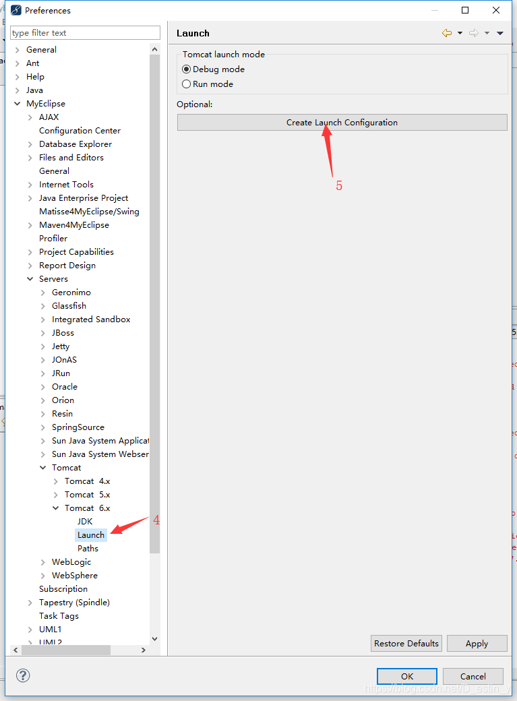Select Oracle server item
The height and width of the screenshot is (701, 517).
pyautogui.click(x=65, y=387)
